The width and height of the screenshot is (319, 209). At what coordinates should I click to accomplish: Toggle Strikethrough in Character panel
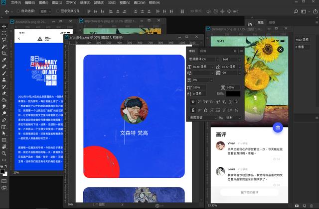pyautogui.click(x=236, y=102)
